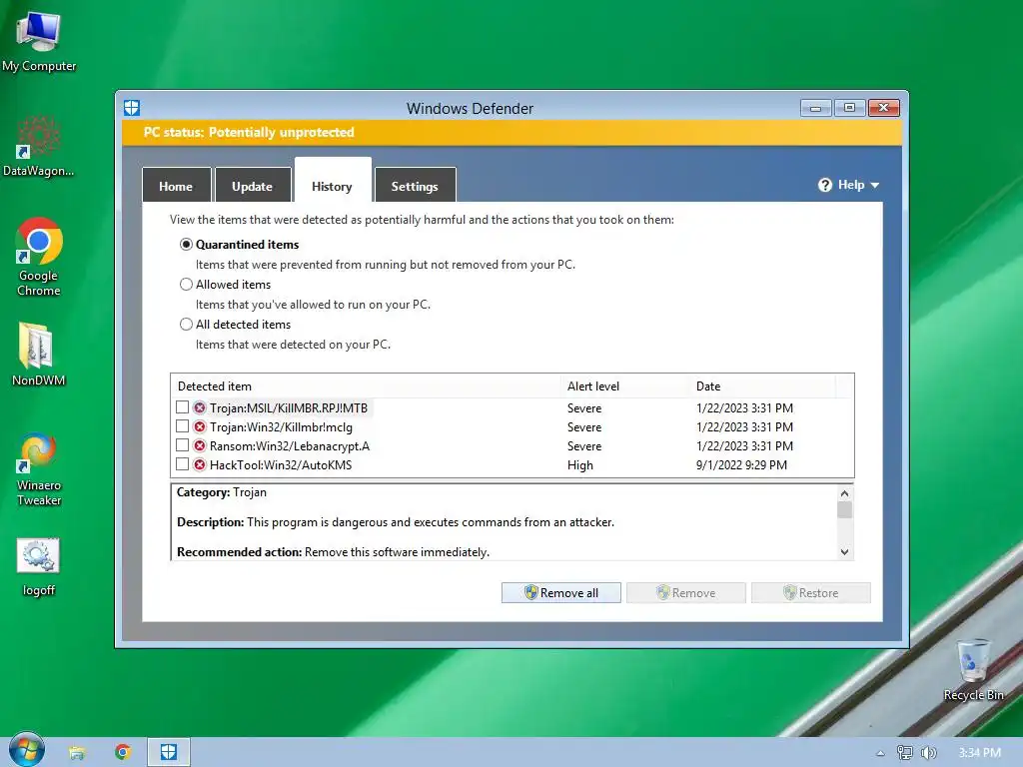
Task: Sort by the Alert level column header
Action: pyautogui.click(x=624, y=386)
